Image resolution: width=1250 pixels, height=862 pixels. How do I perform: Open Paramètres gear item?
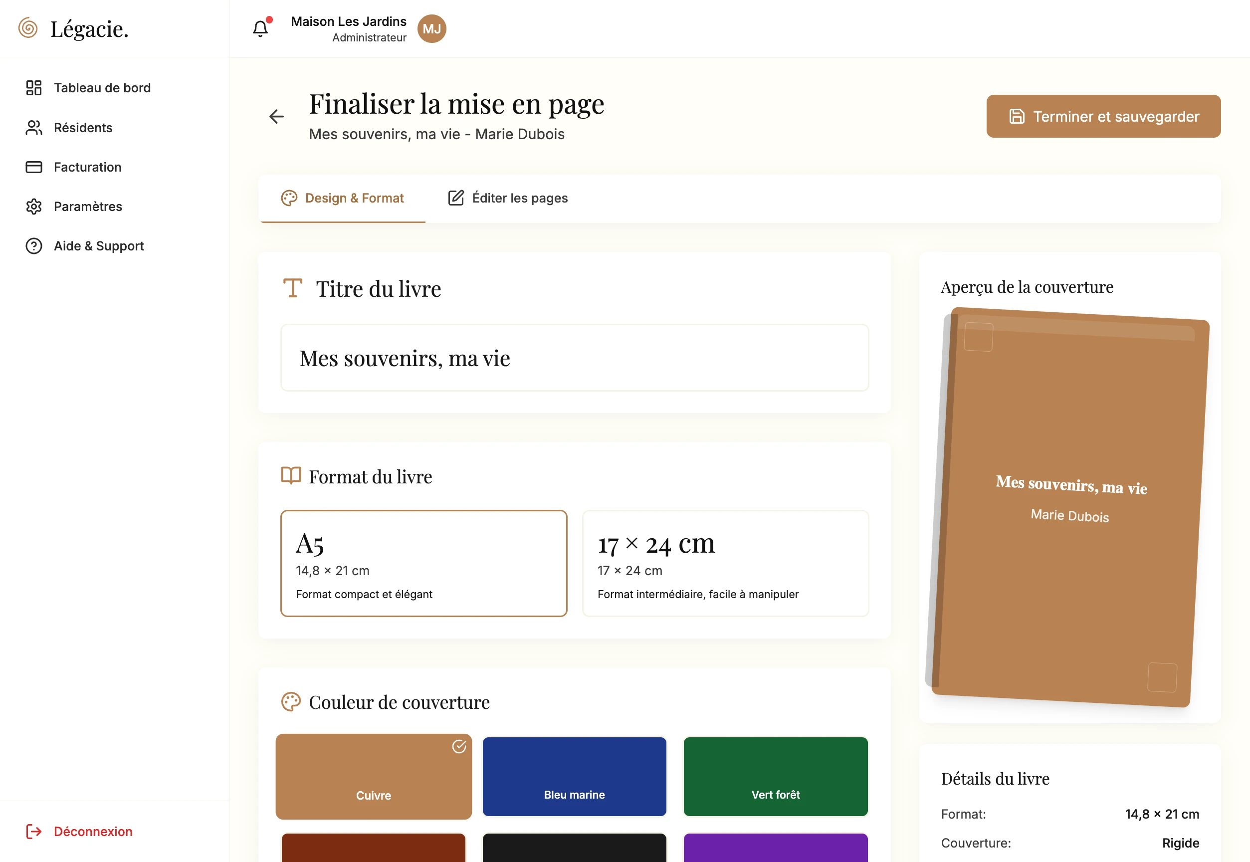pyautogui.click(x=87, y=207)
